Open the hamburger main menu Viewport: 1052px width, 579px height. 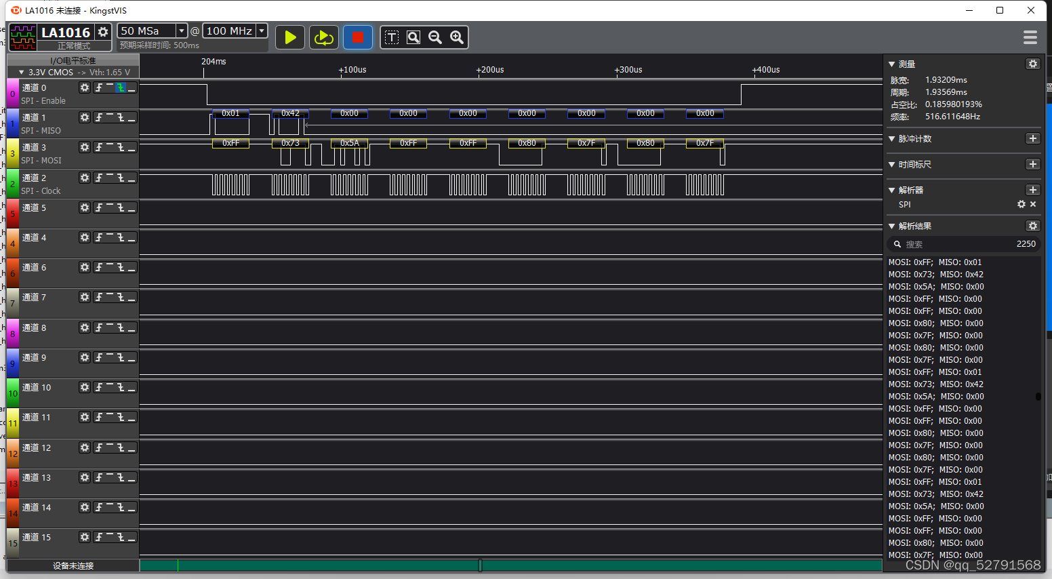click(x=1030, y=37)
